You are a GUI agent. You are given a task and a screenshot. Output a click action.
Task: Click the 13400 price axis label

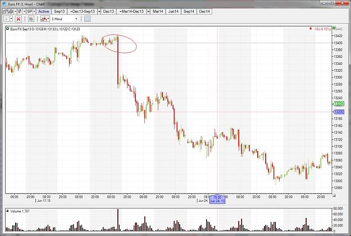click(x=338, y=43)
